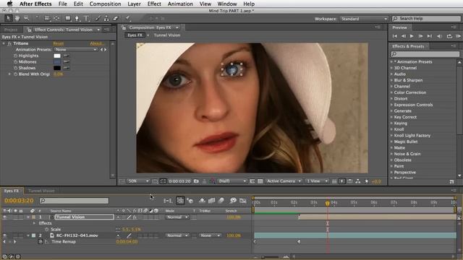Screen dimensions: 463x260
Task: Open the Graph Editor icon
Action: [x=243, y=201]
